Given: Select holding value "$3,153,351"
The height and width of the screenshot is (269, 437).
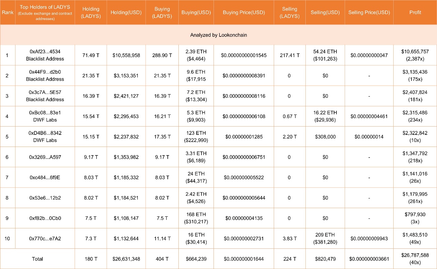Looking at the screenshot, I should [x=126, y=75].
